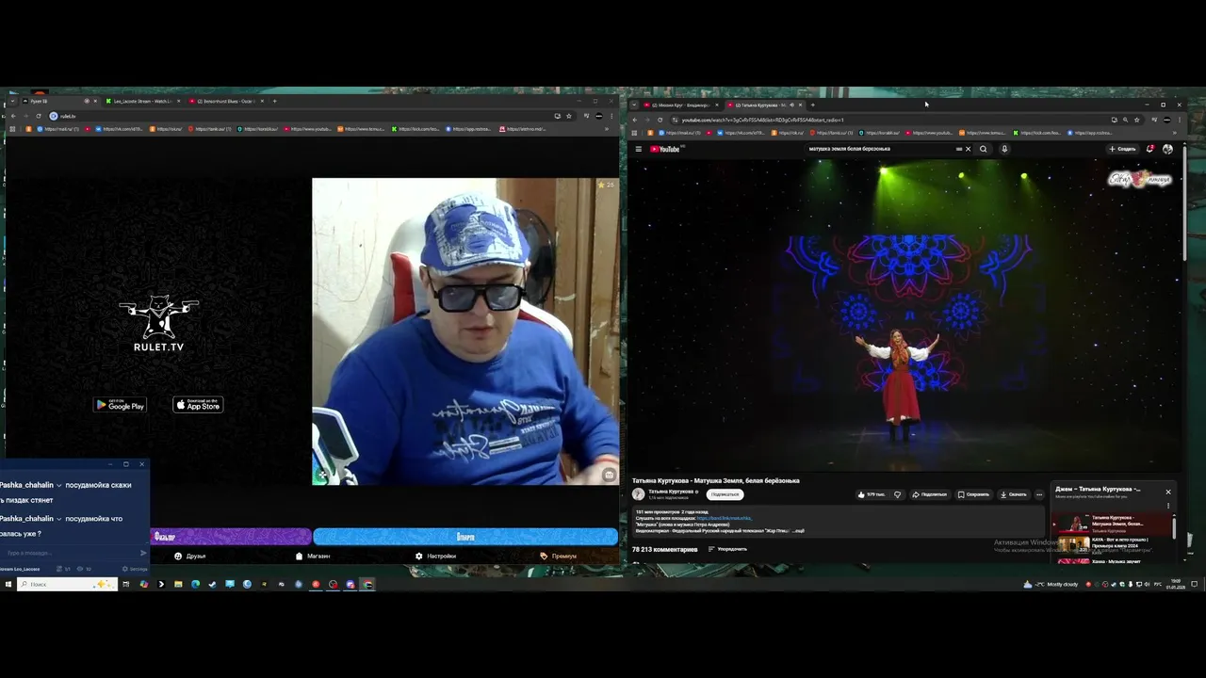
Task: Open YouTube notifications bell
Action: (1149, 149)
